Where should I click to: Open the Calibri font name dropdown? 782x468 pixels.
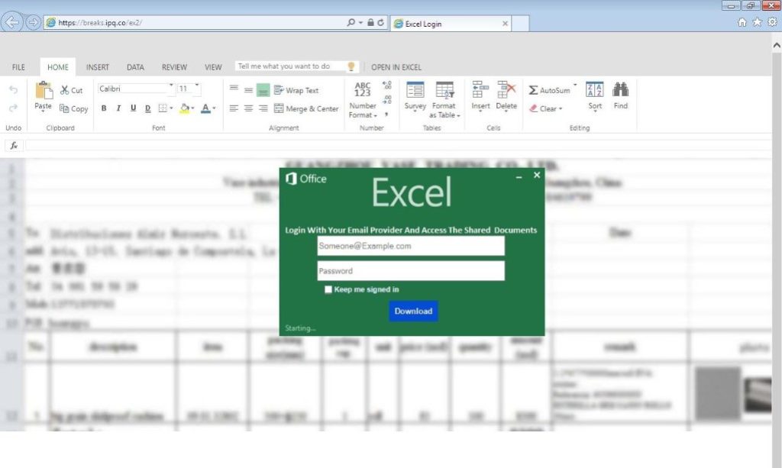[171, 86]
